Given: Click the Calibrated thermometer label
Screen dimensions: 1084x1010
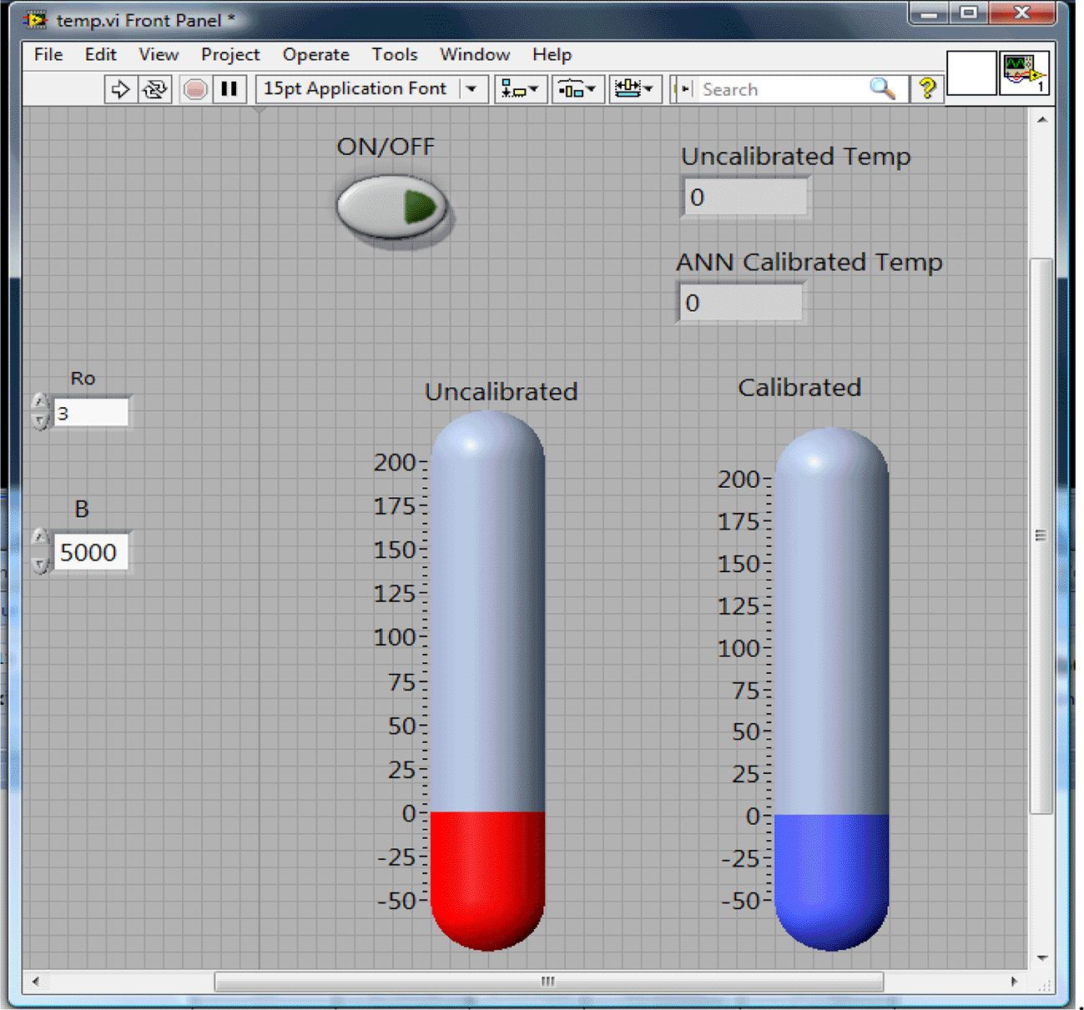Looking at the screenshot, I should [x=799, y=388].
